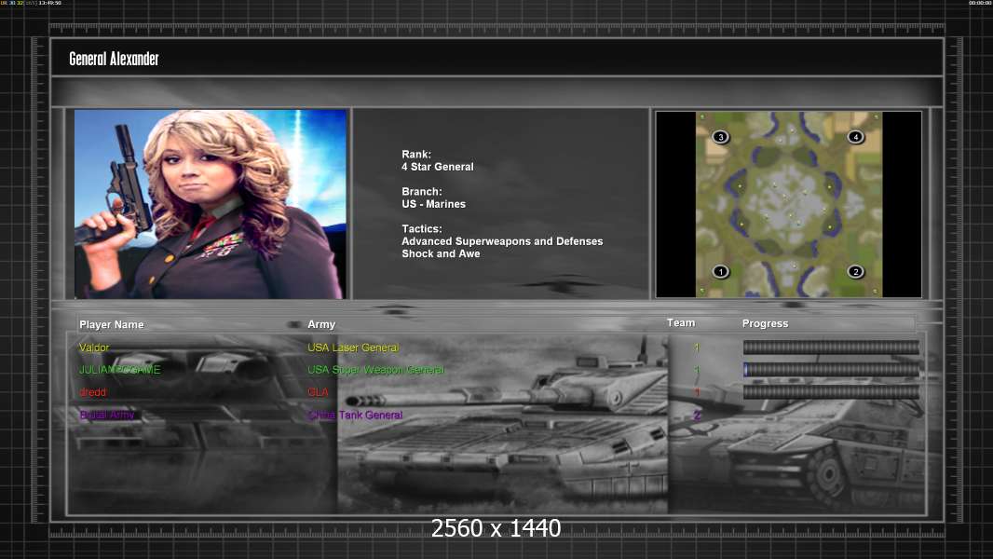Click the battlefield minimap preview
993x559 pixels.
[x=788, y=204]
